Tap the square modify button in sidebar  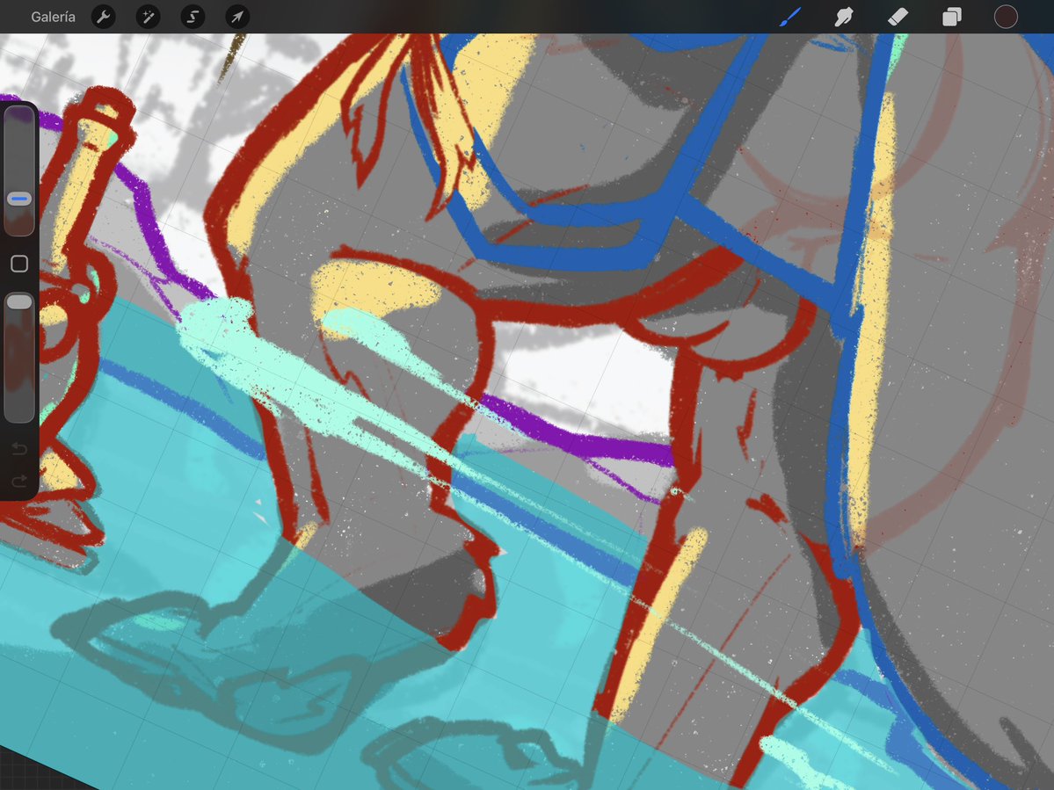[19, 264]
